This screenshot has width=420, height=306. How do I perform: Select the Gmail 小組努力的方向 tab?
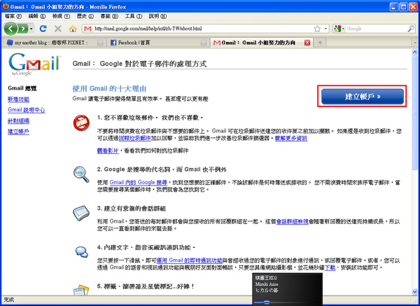point(261,43)
